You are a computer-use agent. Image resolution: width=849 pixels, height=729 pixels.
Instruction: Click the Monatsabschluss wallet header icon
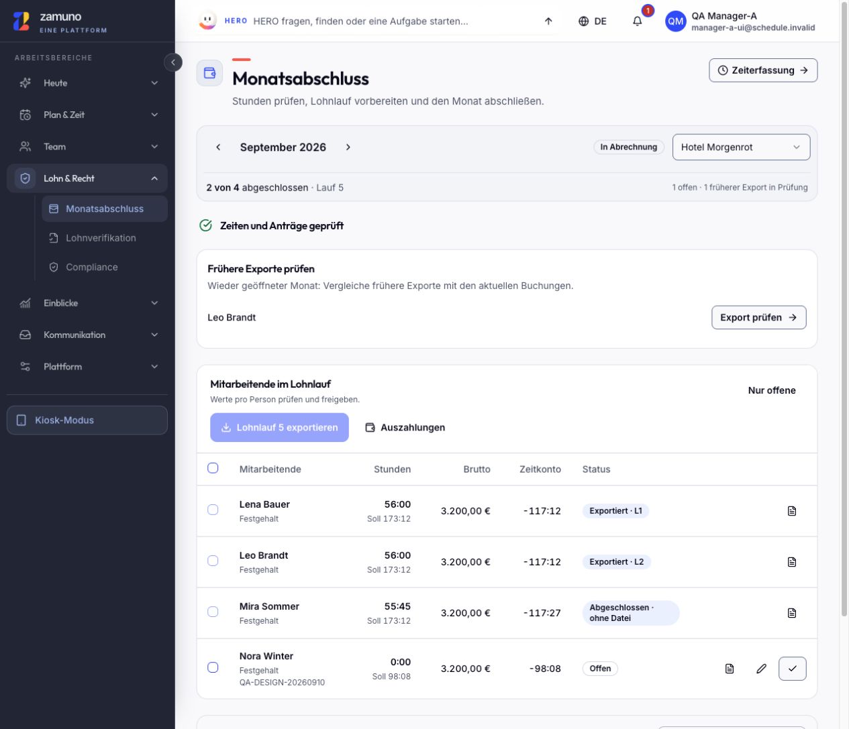[x=209, y=73]
